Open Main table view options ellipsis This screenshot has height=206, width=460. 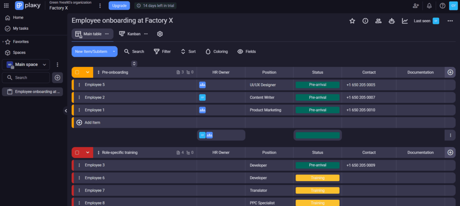click(x=107, y=34)
